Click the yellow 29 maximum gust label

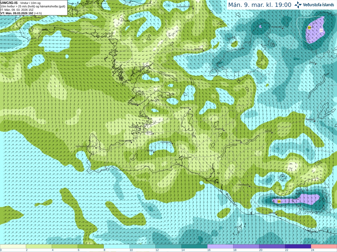pyautogui.click(x=309, y=27)
